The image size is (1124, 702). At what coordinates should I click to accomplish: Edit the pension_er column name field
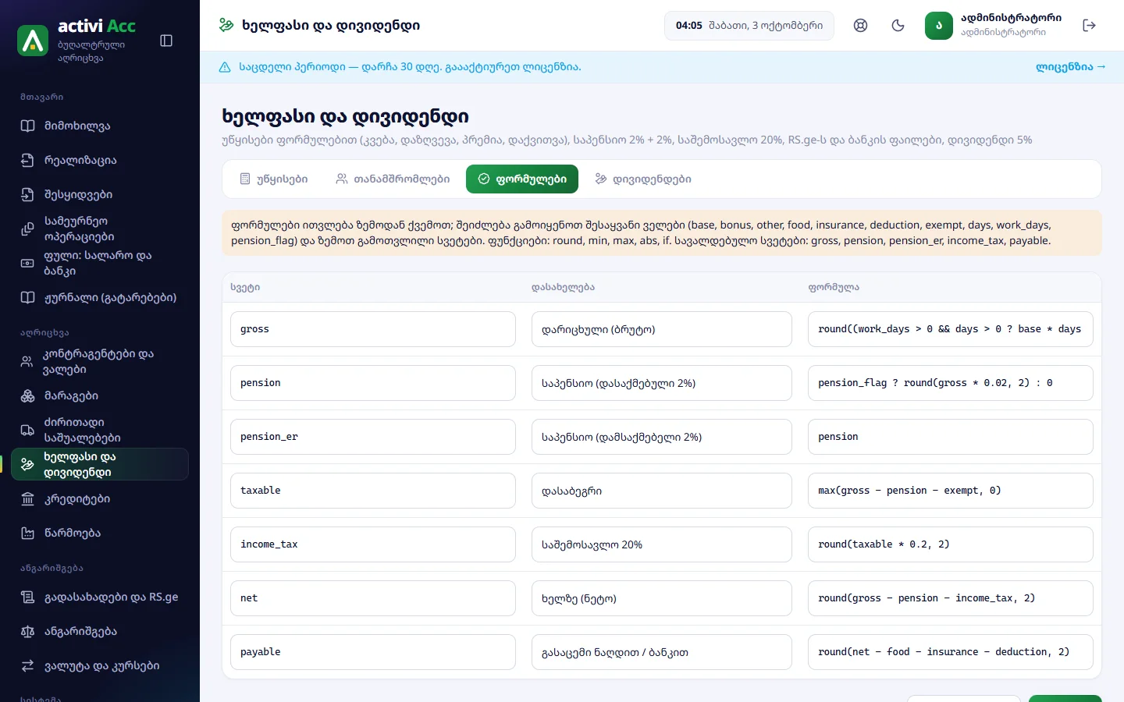pos(373,437)
